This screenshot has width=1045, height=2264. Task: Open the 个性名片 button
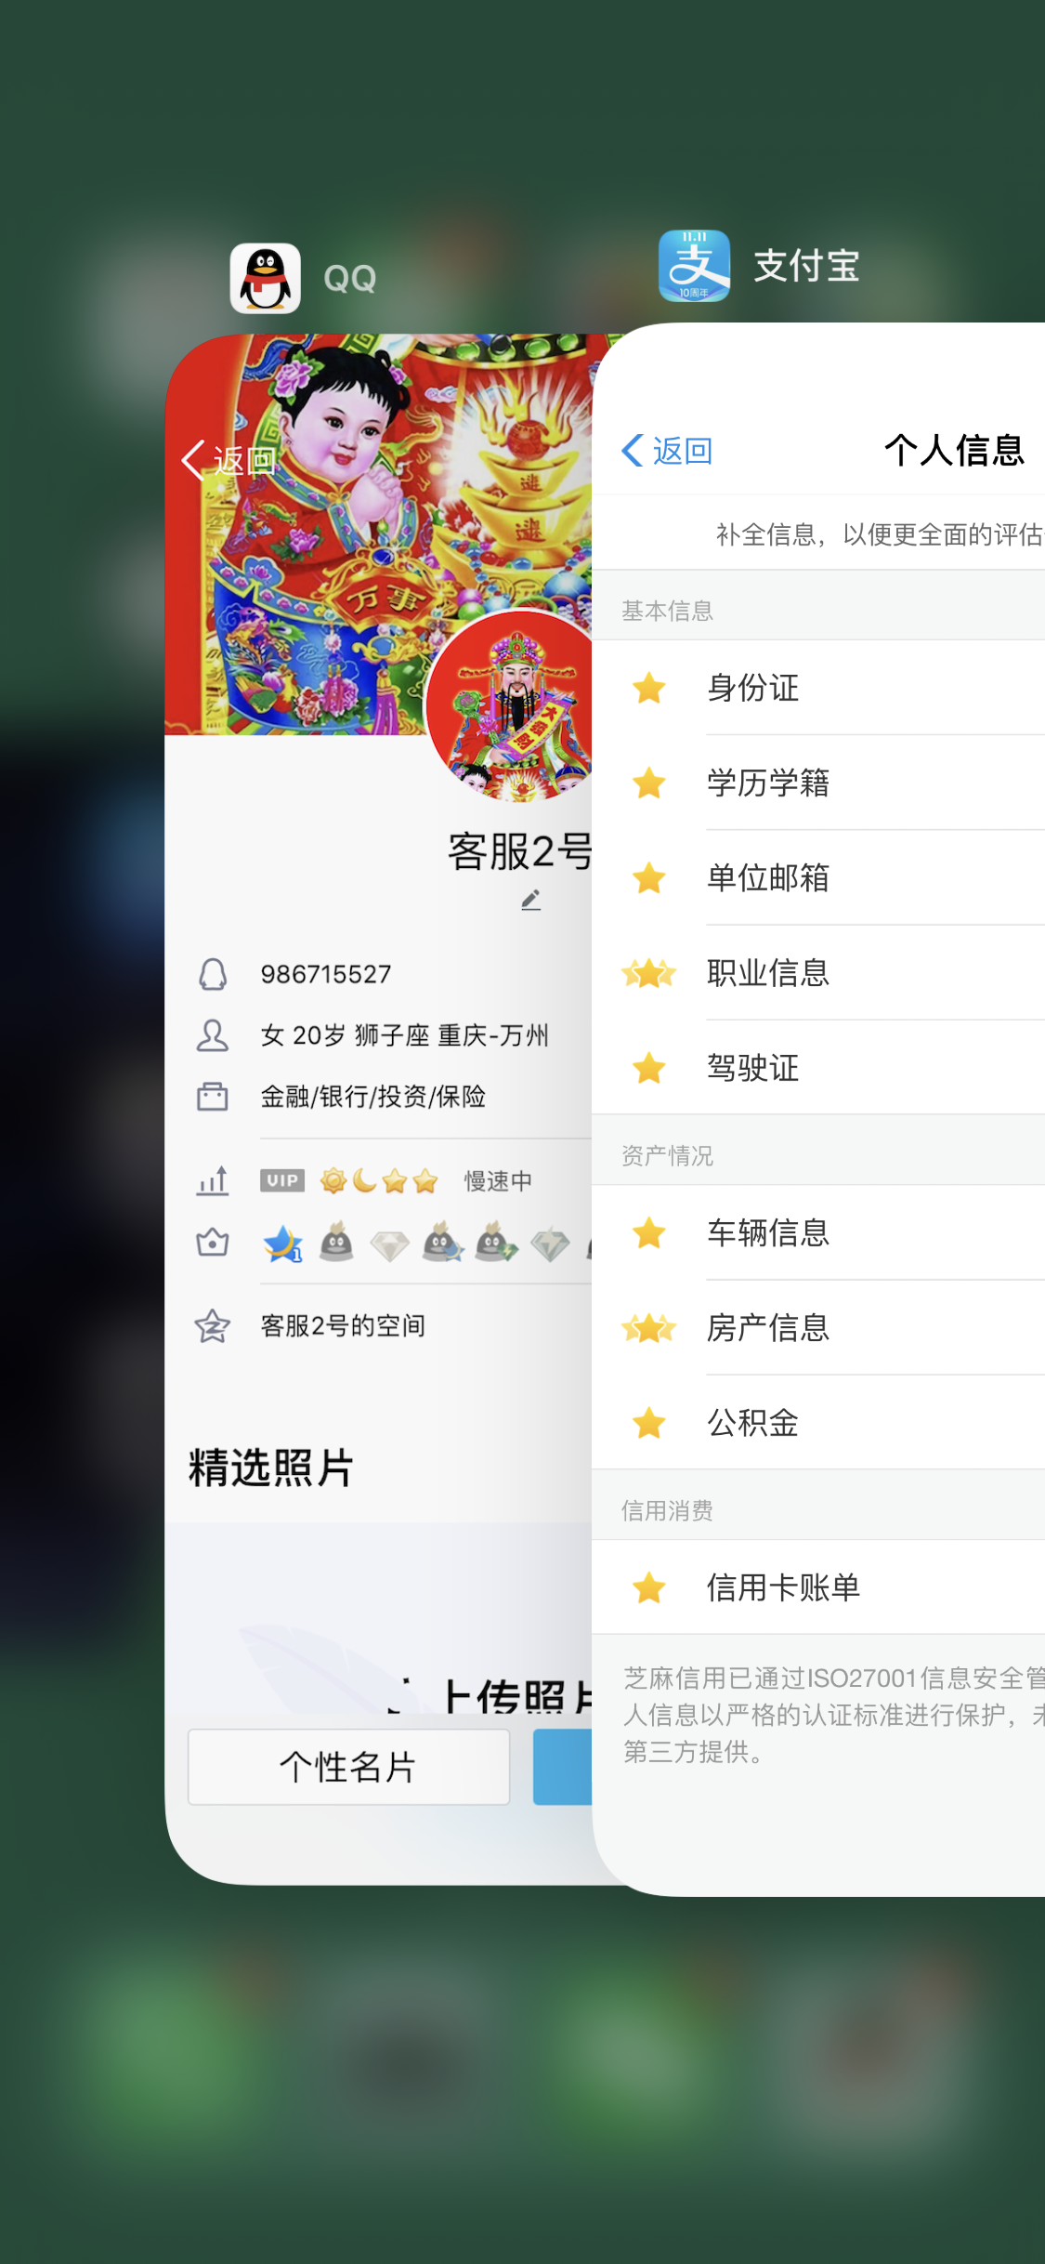click(x=348, y=1767)
